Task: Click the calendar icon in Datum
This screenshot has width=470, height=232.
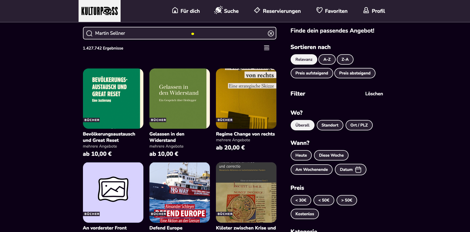Action: coord(358,170)
